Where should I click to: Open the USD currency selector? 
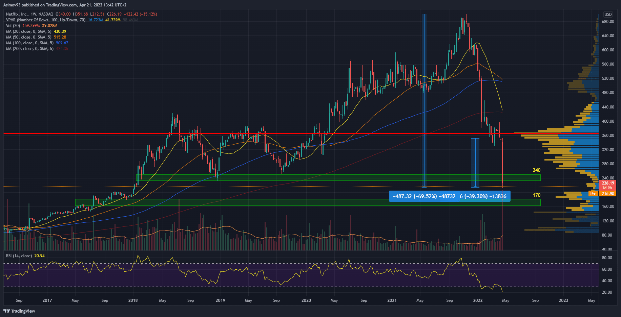click(x=608, y=14)
